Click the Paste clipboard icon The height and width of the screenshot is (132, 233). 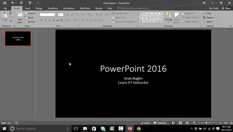[x=5, y=15]
